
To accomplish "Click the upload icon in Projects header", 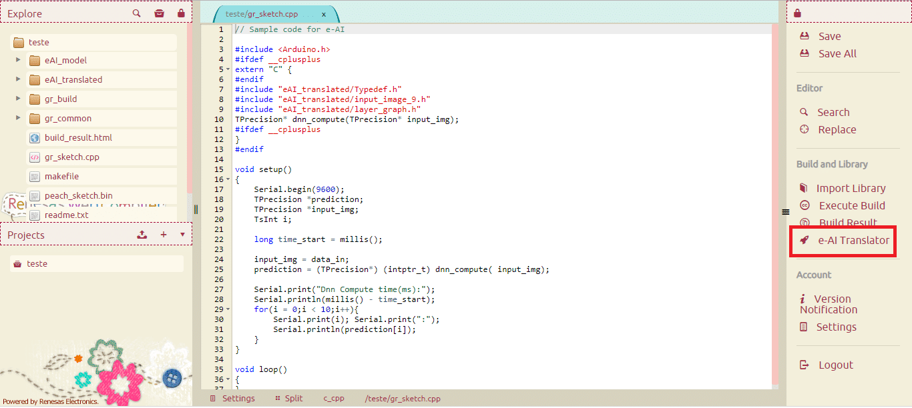I will point(142,235).
